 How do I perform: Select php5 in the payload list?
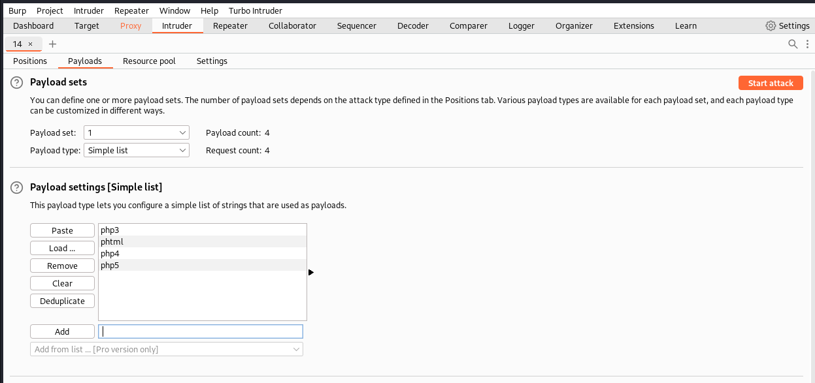coord(203,265)
